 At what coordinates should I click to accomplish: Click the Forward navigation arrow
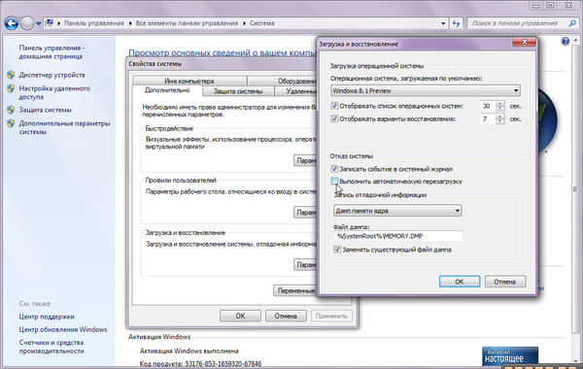(27, 23)
